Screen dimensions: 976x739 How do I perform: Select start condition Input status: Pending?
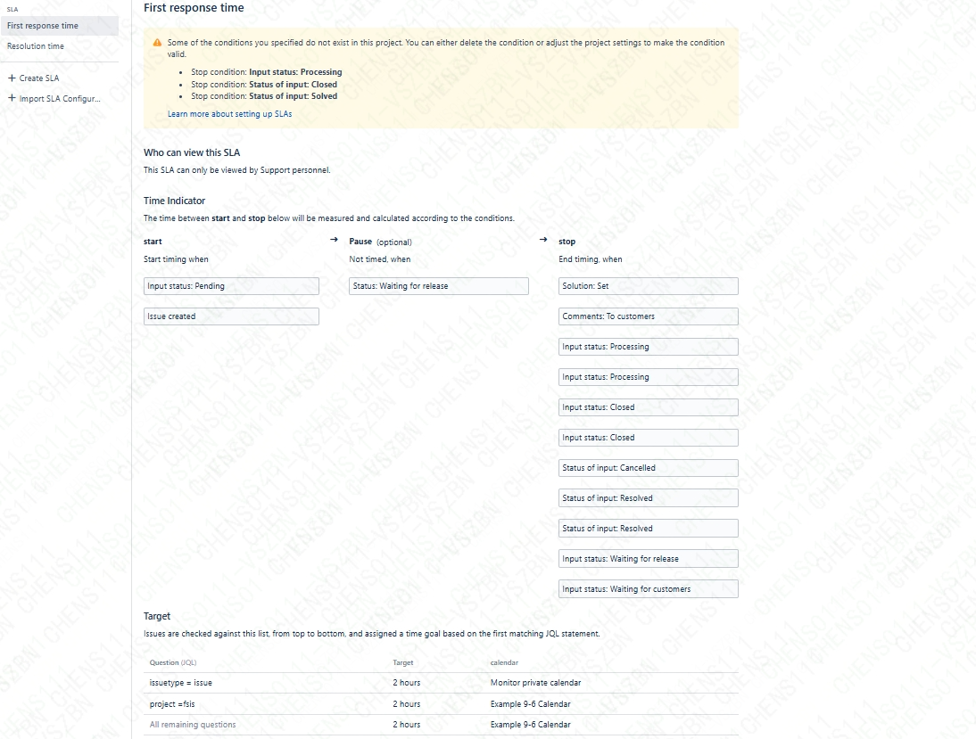click(x=231, y=286)
